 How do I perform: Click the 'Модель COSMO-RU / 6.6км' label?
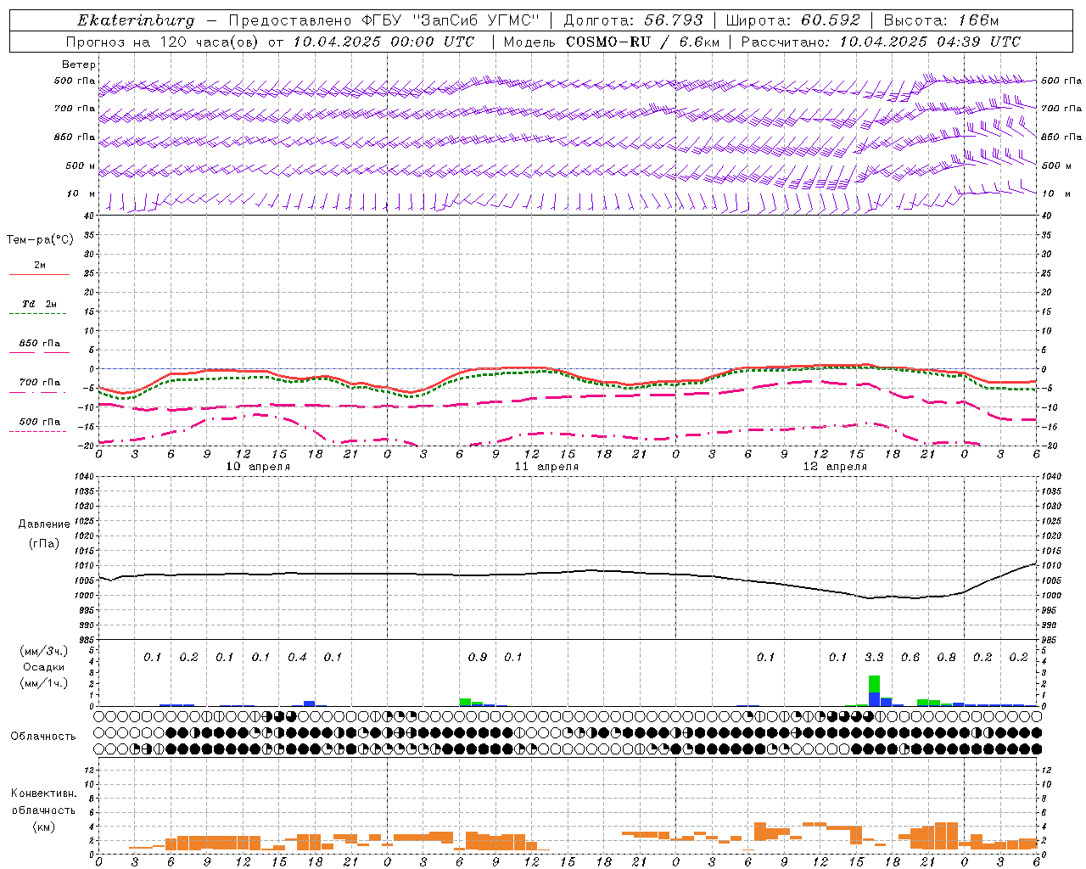click(612, 42)
